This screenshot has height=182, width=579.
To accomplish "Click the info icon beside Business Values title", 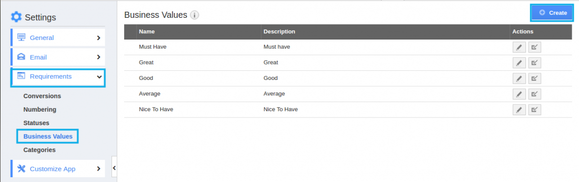I will point(195,15).
